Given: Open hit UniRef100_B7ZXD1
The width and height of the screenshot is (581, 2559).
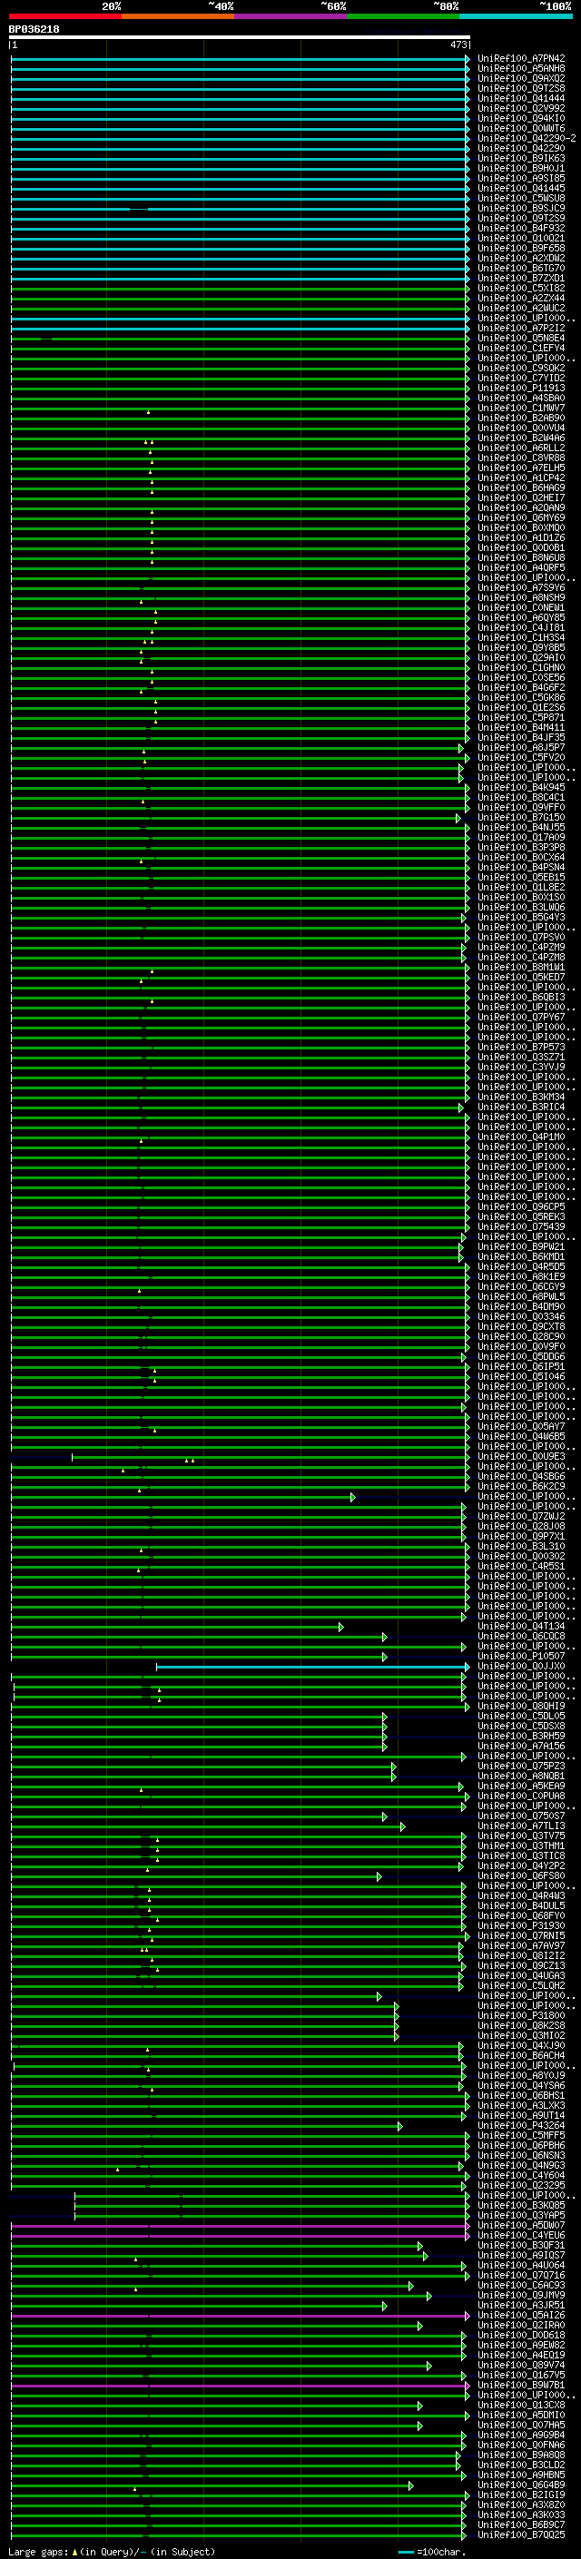Looking at the screenshot, I should click(x=521, y=280).
